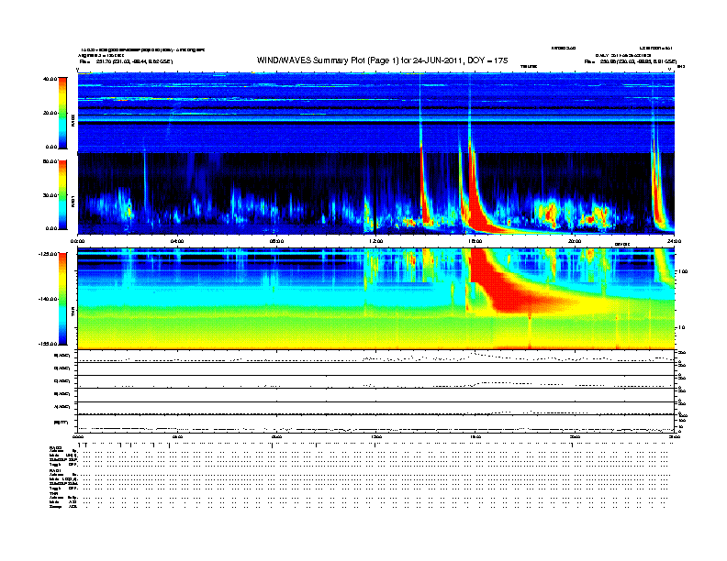This screenshot has width=727, height=561.
Task: Click the TNR vertical axis label
Action: (73, 312)
